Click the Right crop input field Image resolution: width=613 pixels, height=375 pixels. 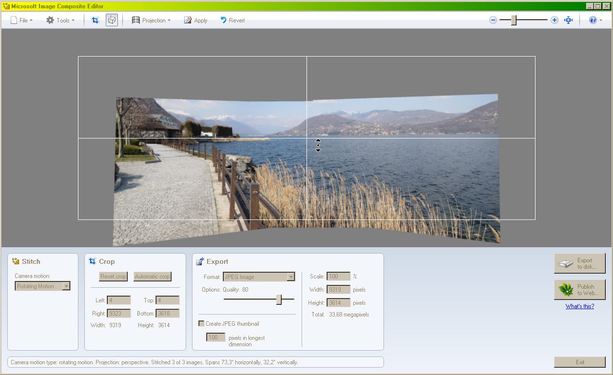click(x=119, y=313)
